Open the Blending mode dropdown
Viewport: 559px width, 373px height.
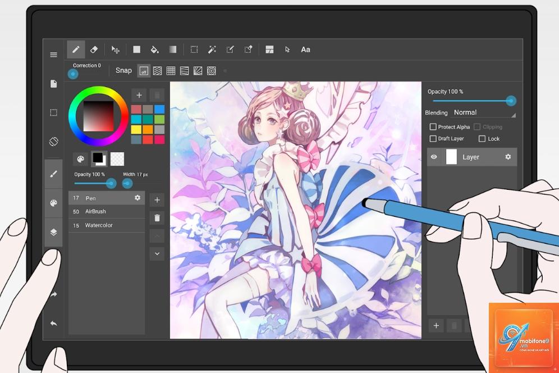[x=484, y=113]
